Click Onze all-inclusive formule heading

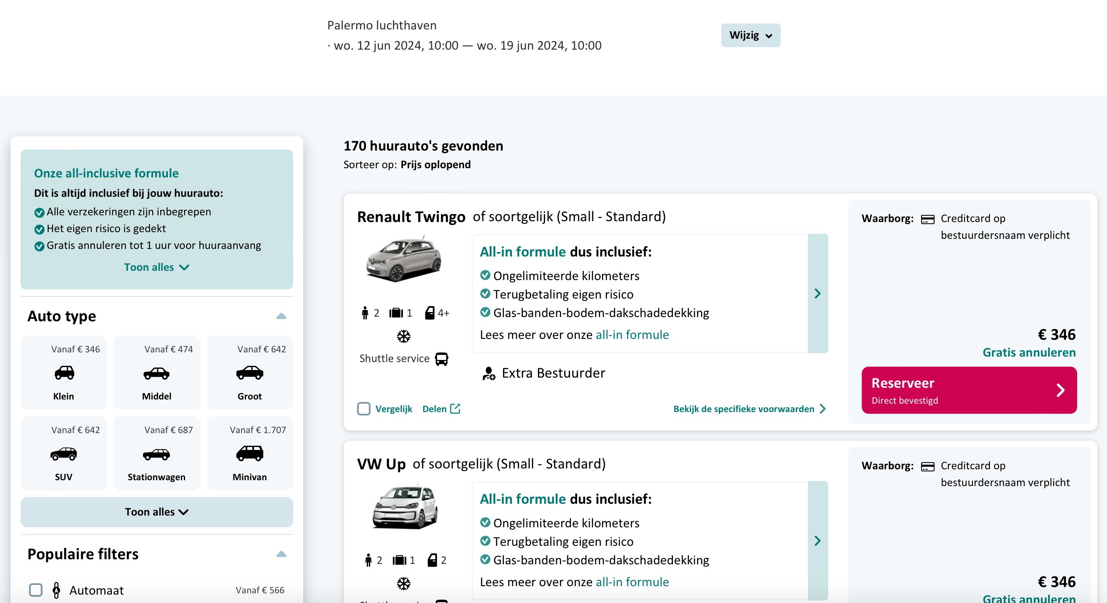point(106,173)
